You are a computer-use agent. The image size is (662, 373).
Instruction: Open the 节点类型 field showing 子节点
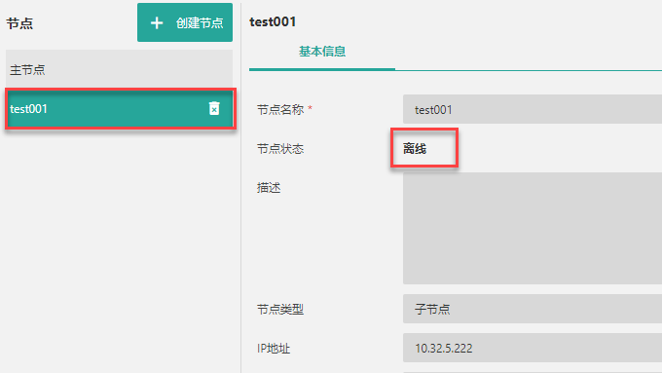coord(533,309)
